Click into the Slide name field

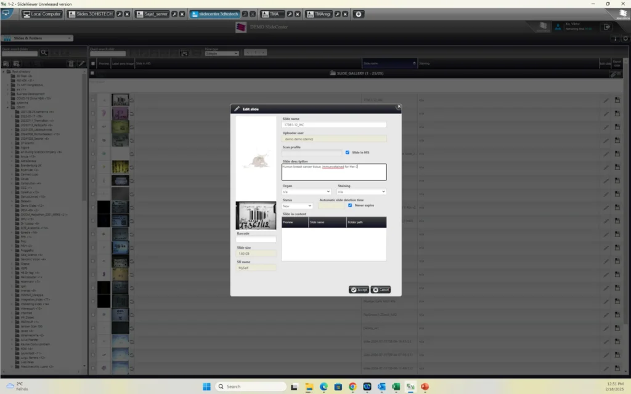334,125
